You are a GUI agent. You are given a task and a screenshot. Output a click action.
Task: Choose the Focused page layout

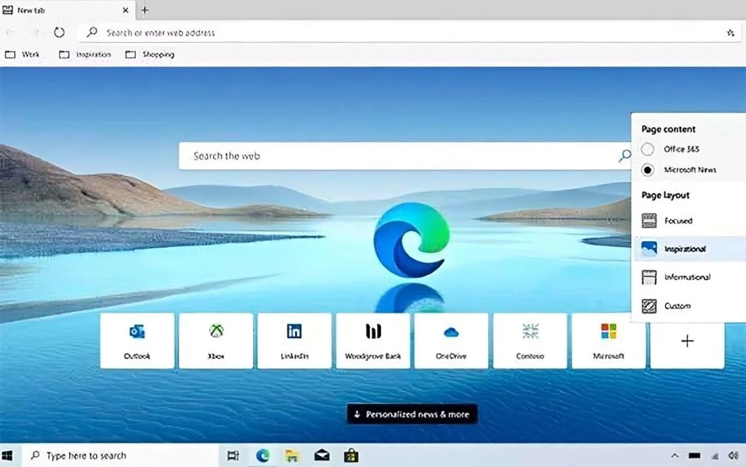(689, 221)
